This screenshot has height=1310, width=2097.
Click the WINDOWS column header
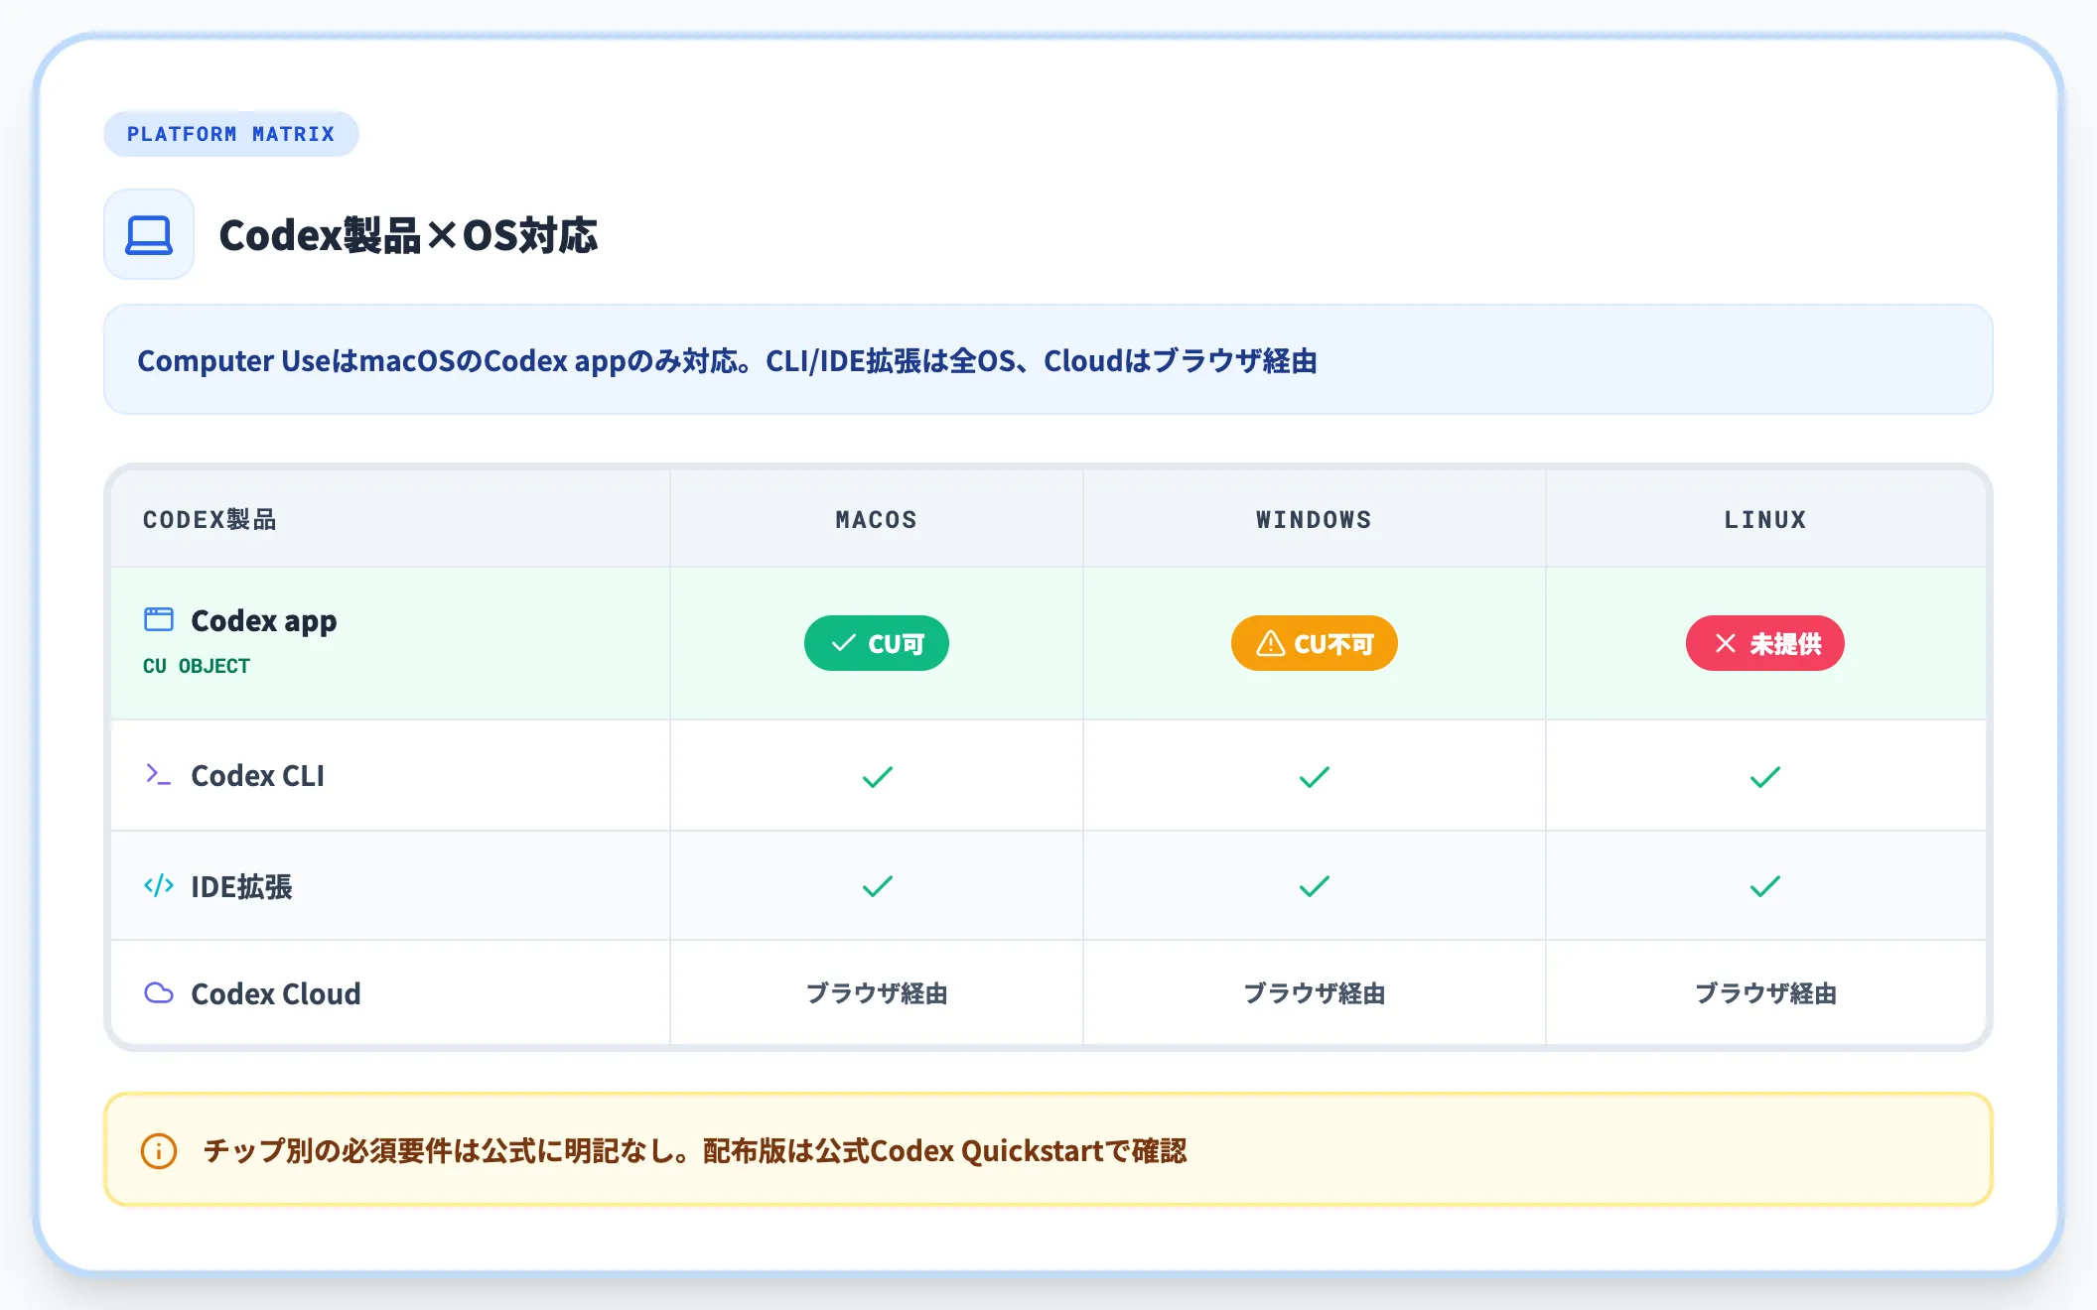coord(1315,519)
